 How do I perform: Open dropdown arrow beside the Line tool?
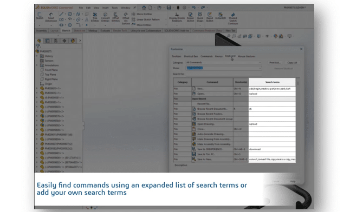point(65,14)
